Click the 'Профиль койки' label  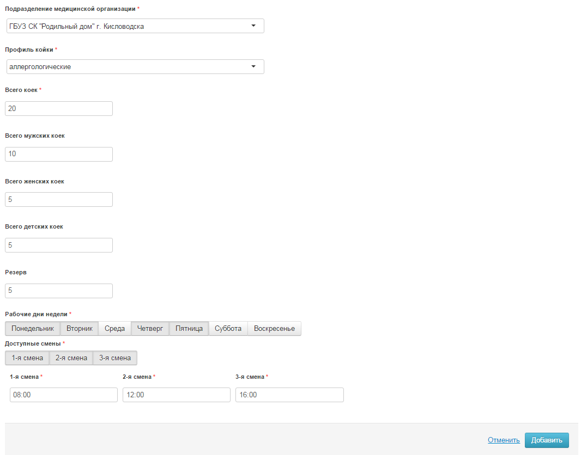29,50
